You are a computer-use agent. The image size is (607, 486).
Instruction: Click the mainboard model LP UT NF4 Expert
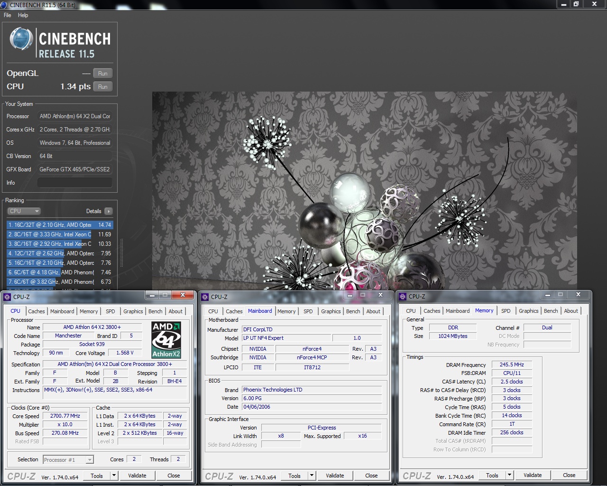(x=286, y=338)
